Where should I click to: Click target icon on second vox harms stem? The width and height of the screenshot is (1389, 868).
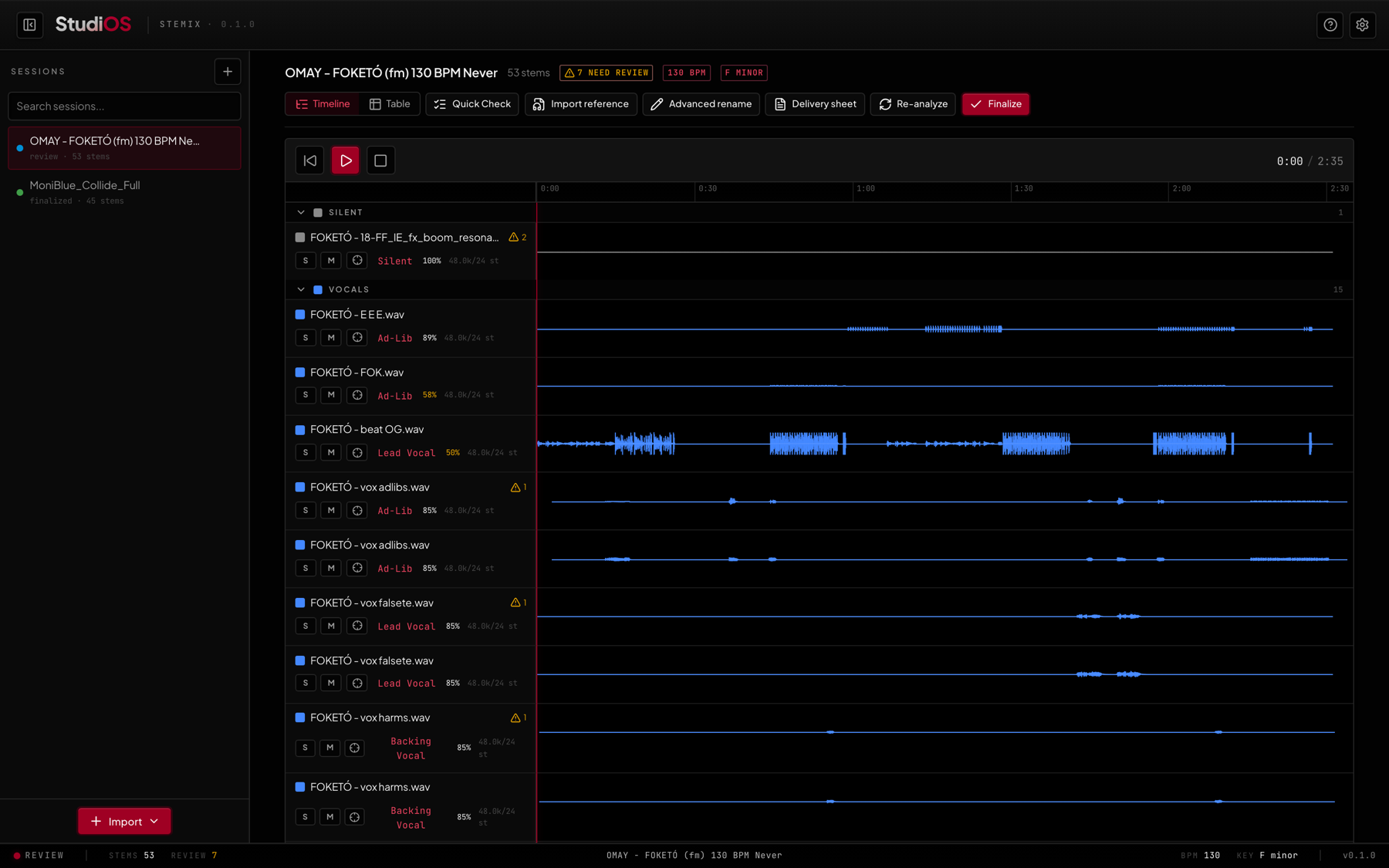[x=354, y=817]
